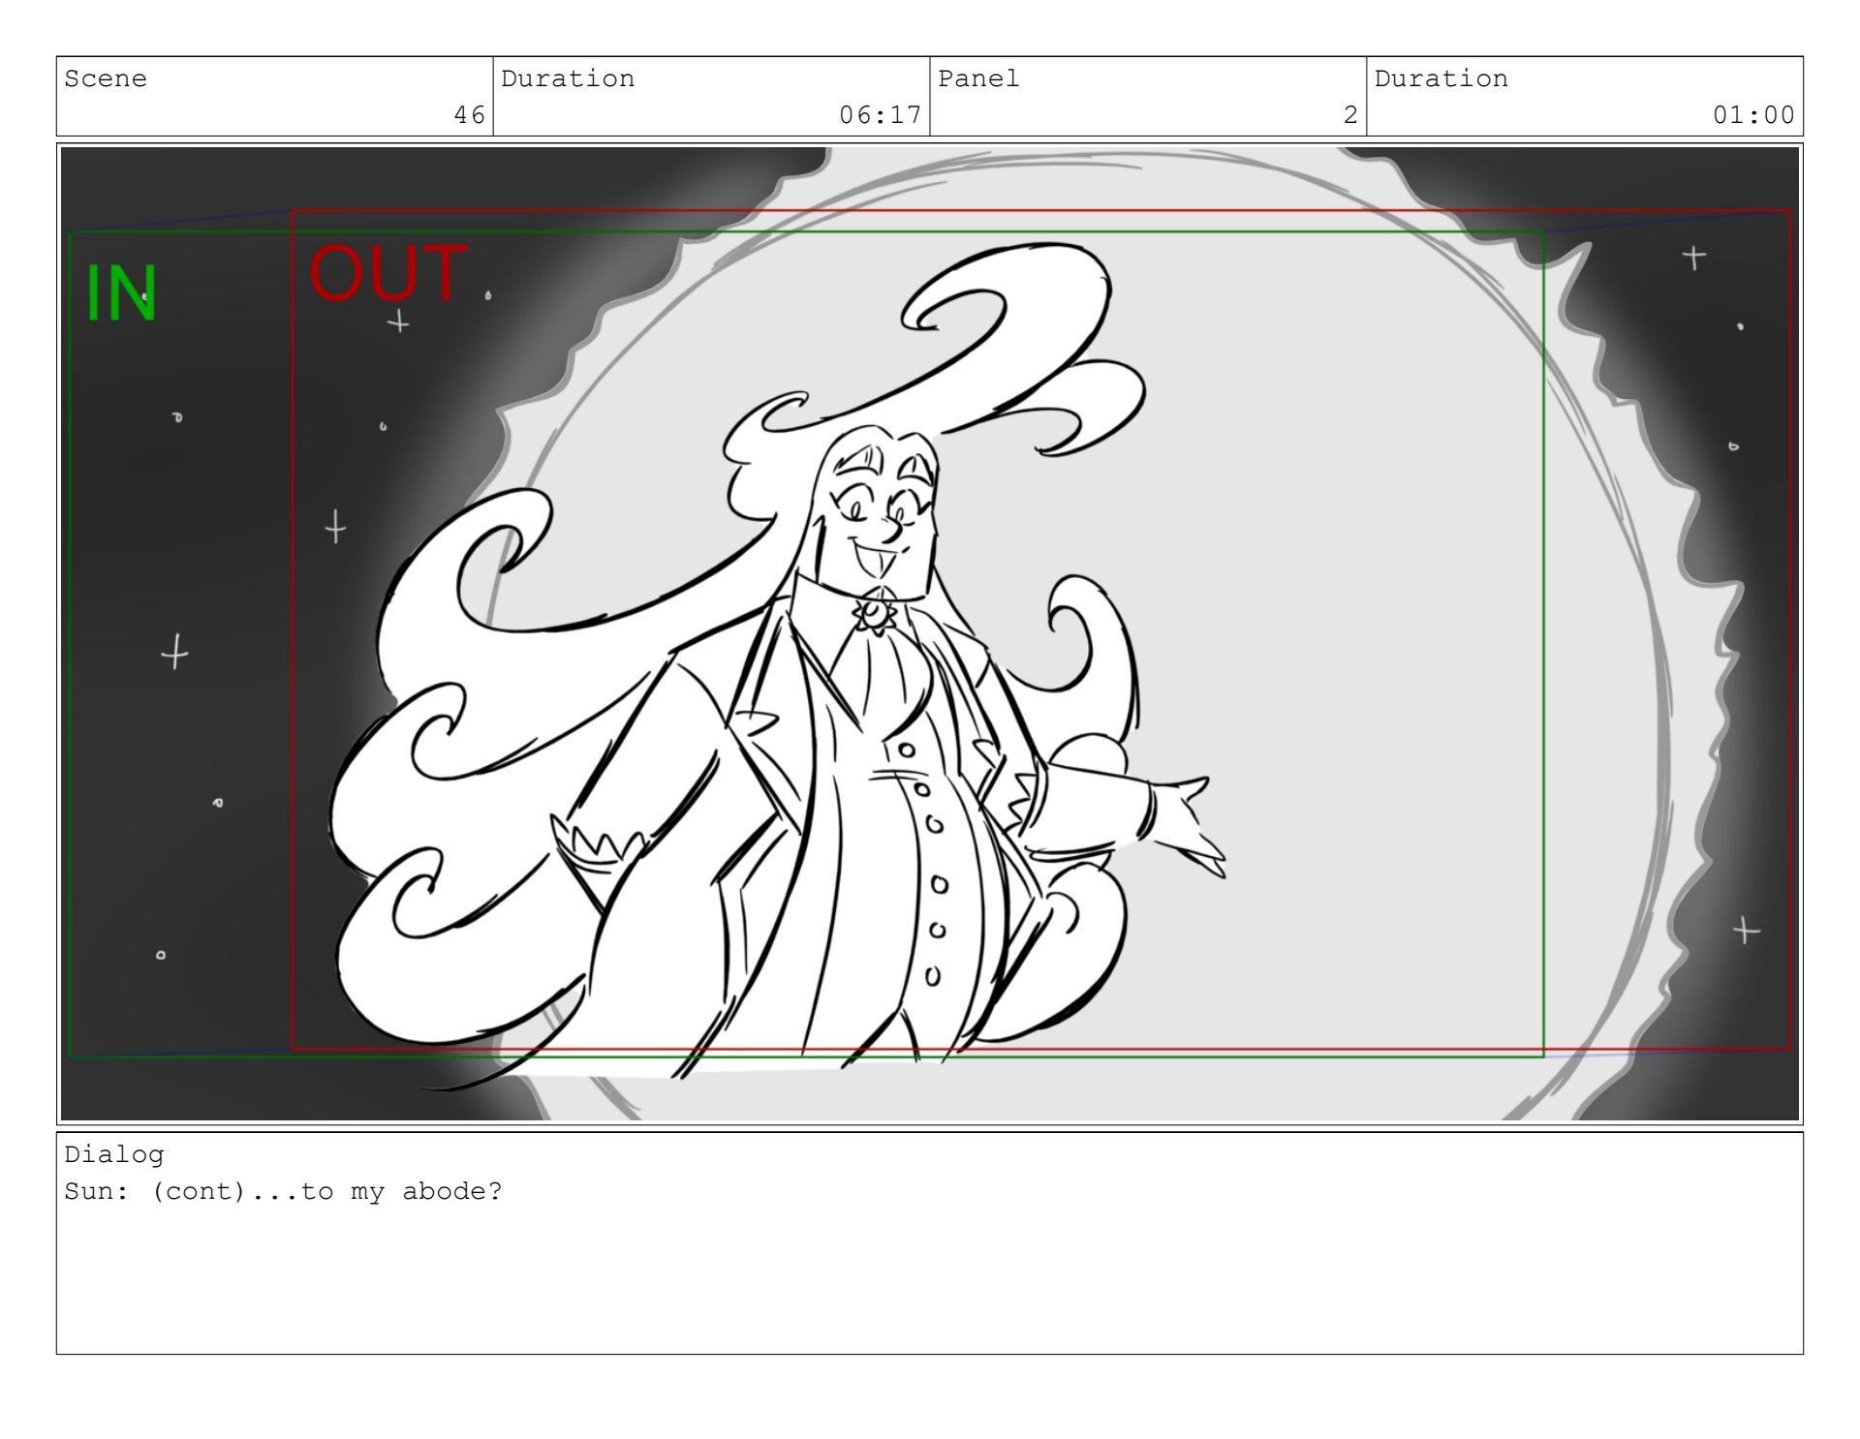The height and width of the screenshot is (1439, 1860).
Task: Select the dialog line 'Sun: (cont)...to my abode?'
Action: tap(284, 1191)
